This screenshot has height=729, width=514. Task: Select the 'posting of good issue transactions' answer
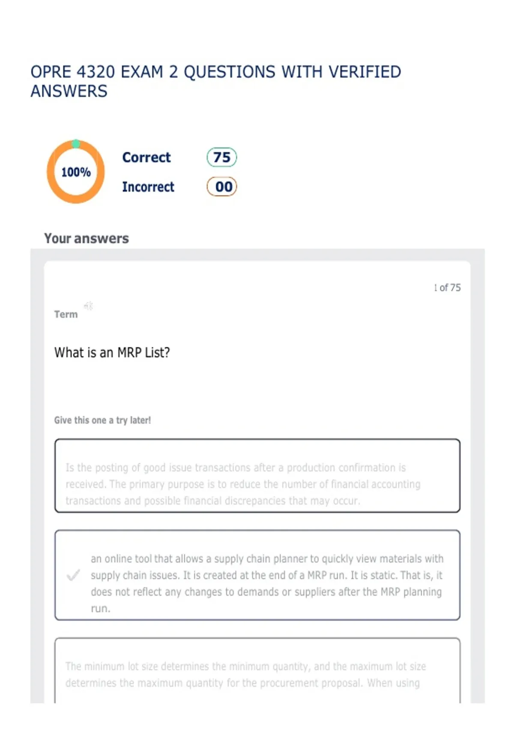tap(257, 476)
